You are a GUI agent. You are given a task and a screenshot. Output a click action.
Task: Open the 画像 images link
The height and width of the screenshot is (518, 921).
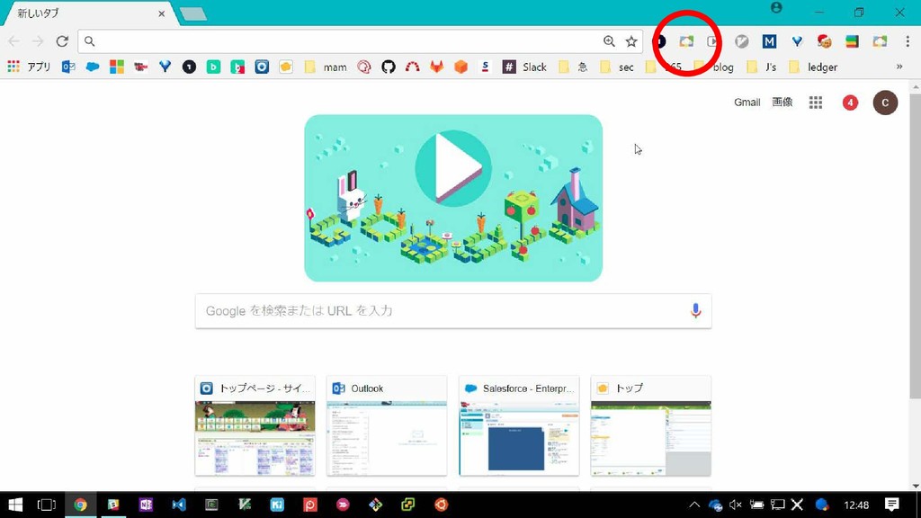(782, 103)
